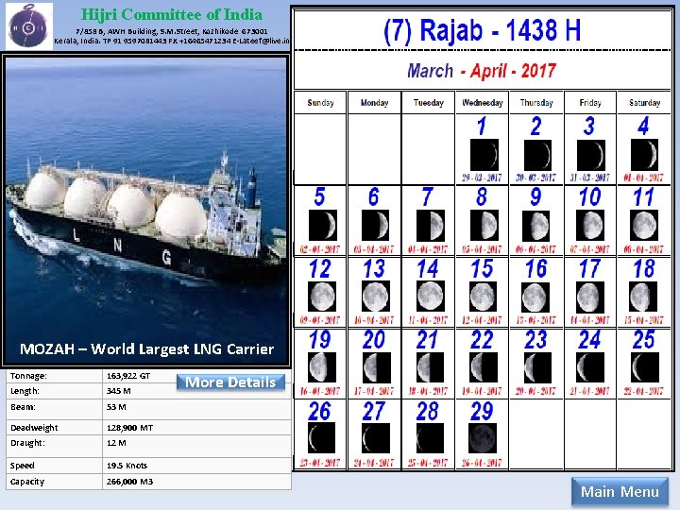Click the committee address line
Screen dimensions: 680x510
click(x=172, y=31)
